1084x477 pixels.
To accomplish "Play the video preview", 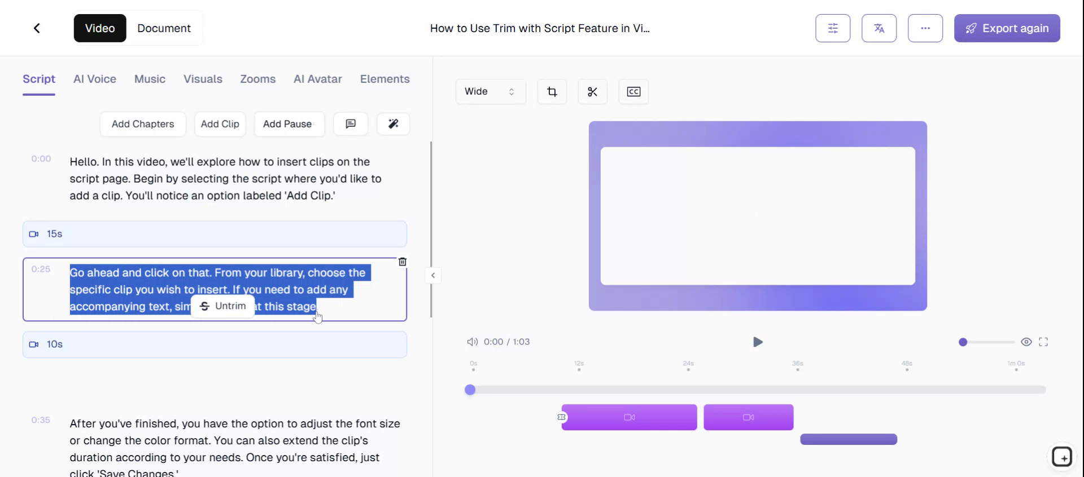I will (x=758, y=342).
